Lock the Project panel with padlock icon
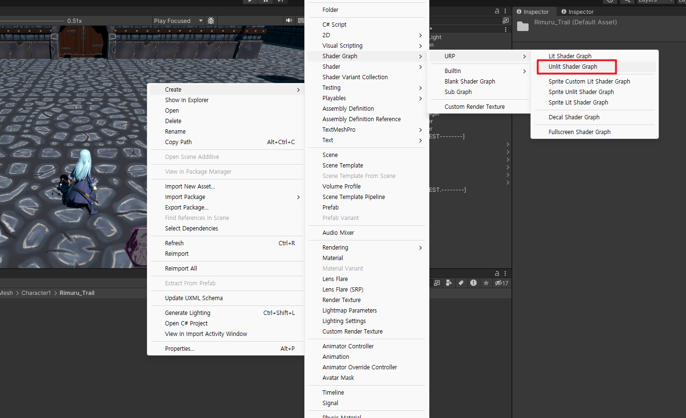Screen dimensions: 686x418 click(497, 273)
